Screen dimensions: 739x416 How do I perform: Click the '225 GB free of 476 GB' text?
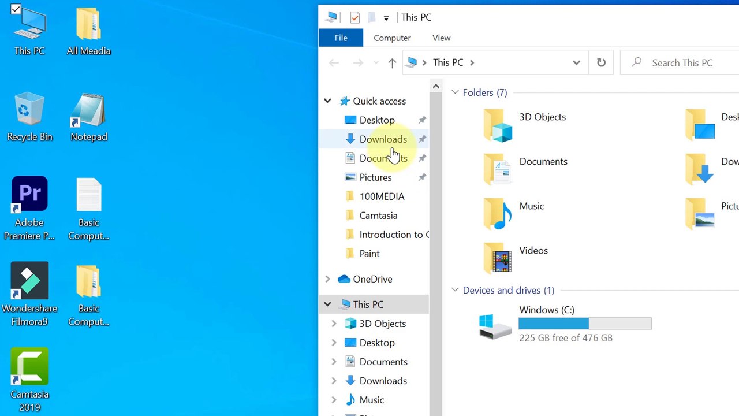566,338
